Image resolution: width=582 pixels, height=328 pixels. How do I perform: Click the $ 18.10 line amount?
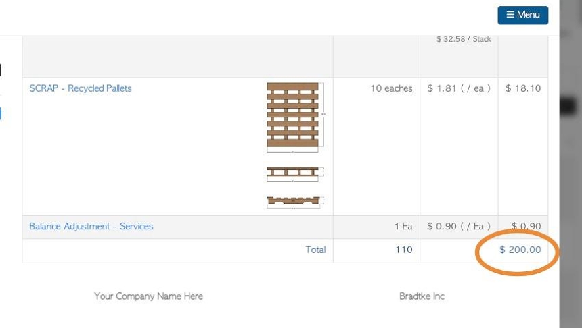523,88
